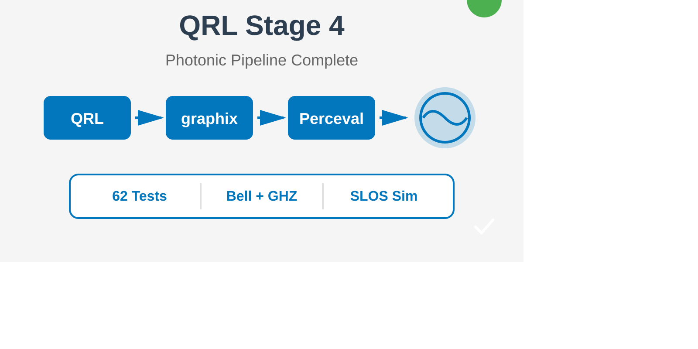Click the arrow between graphix and Perceval
Viewport: 698px width, 349px height.
[x=271, y=118]
